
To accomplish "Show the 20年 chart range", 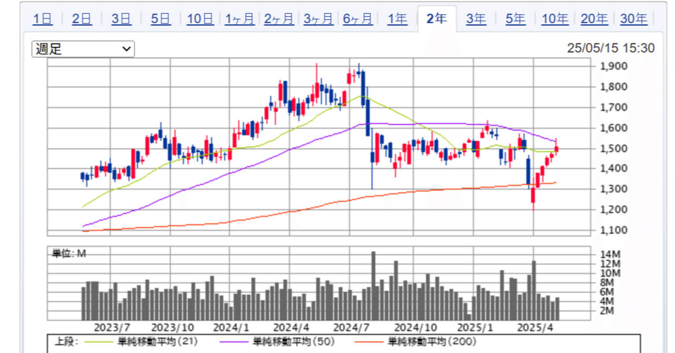I will [x=594, y=19].
